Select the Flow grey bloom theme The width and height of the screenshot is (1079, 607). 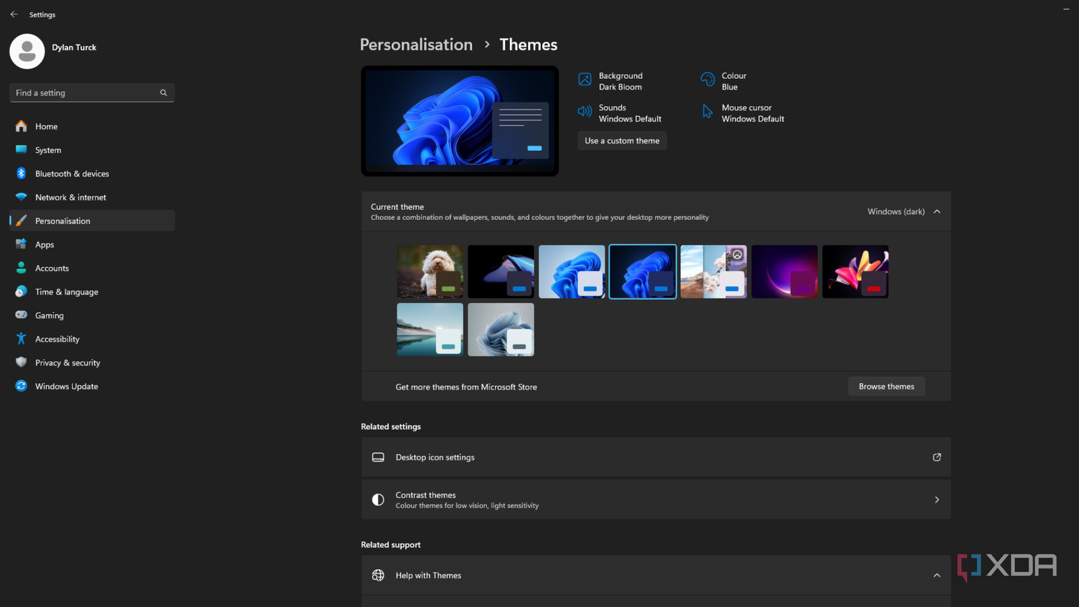pos(501,329)
